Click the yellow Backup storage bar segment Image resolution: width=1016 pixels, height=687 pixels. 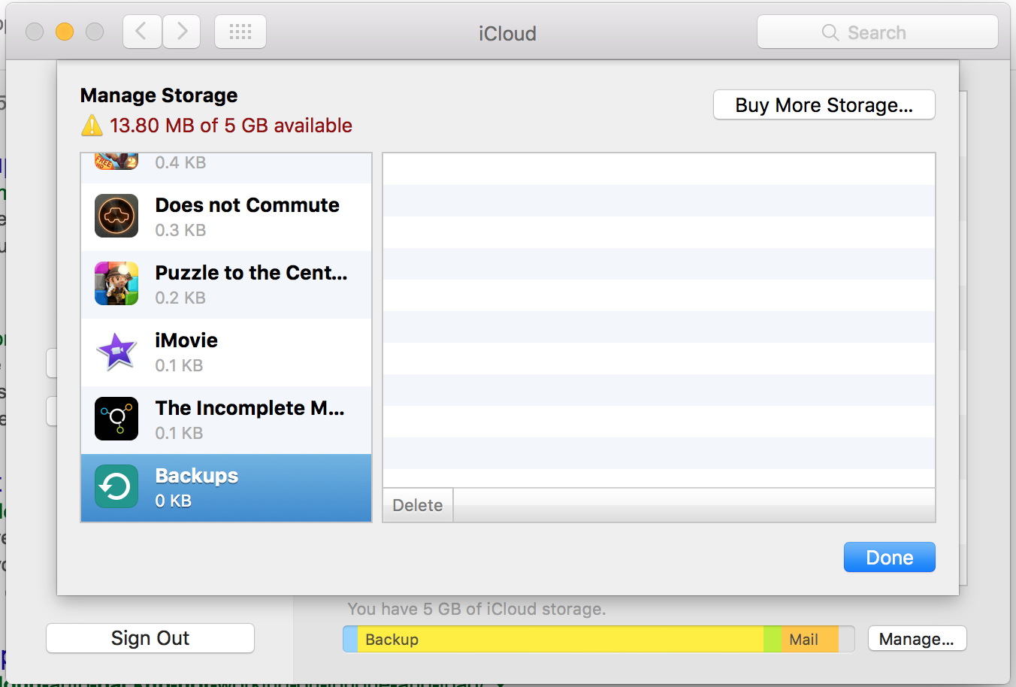pos(560,639)
